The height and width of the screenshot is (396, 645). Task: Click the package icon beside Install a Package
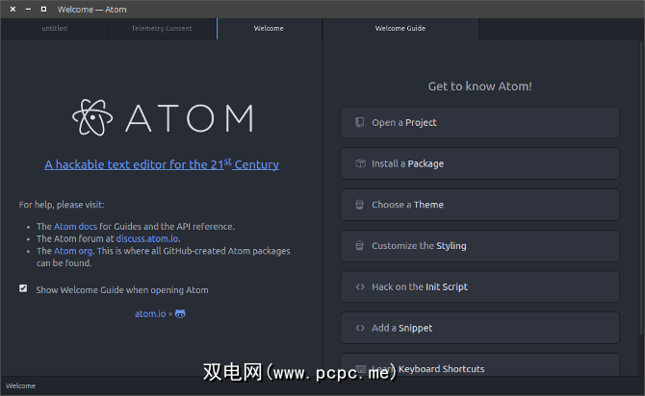359,163
